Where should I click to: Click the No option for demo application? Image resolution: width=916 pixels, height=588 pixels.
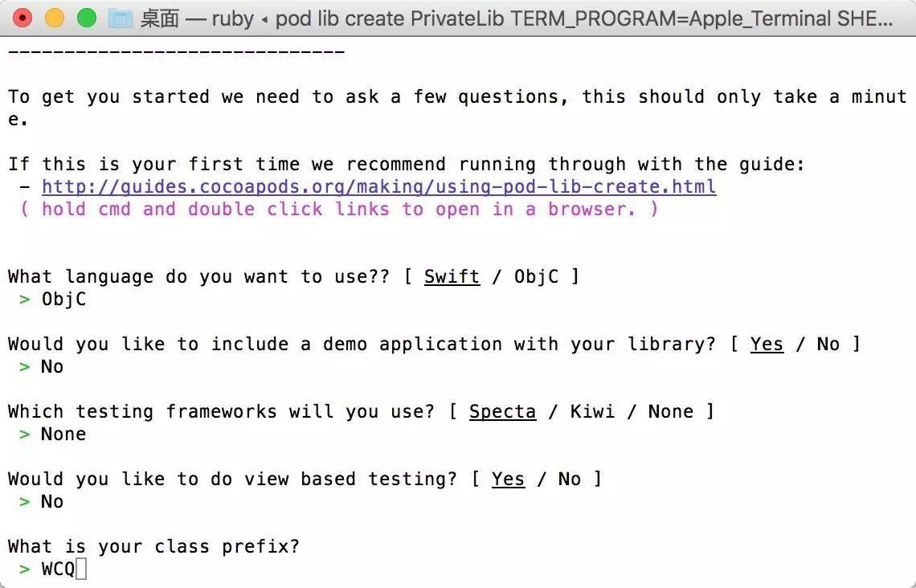coord(828,344)
